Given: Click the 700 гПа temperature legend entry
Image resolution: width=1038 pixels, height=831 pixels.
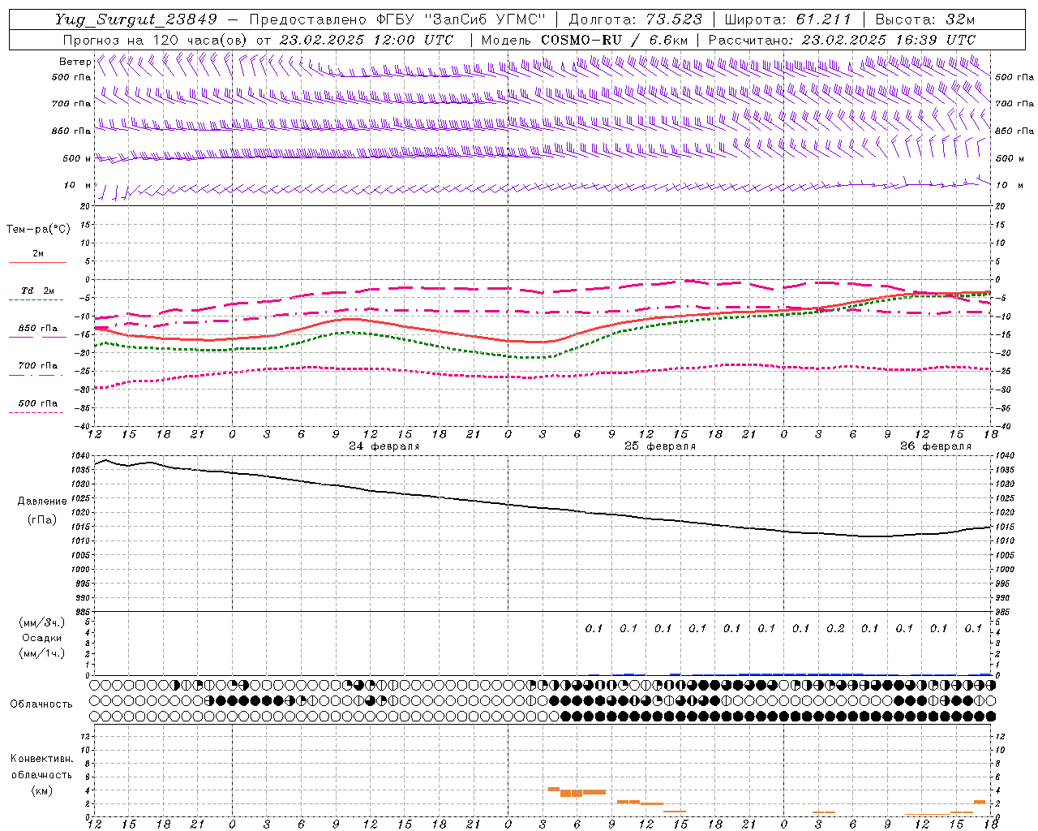Looking at the screenshot, I should 37,366.
